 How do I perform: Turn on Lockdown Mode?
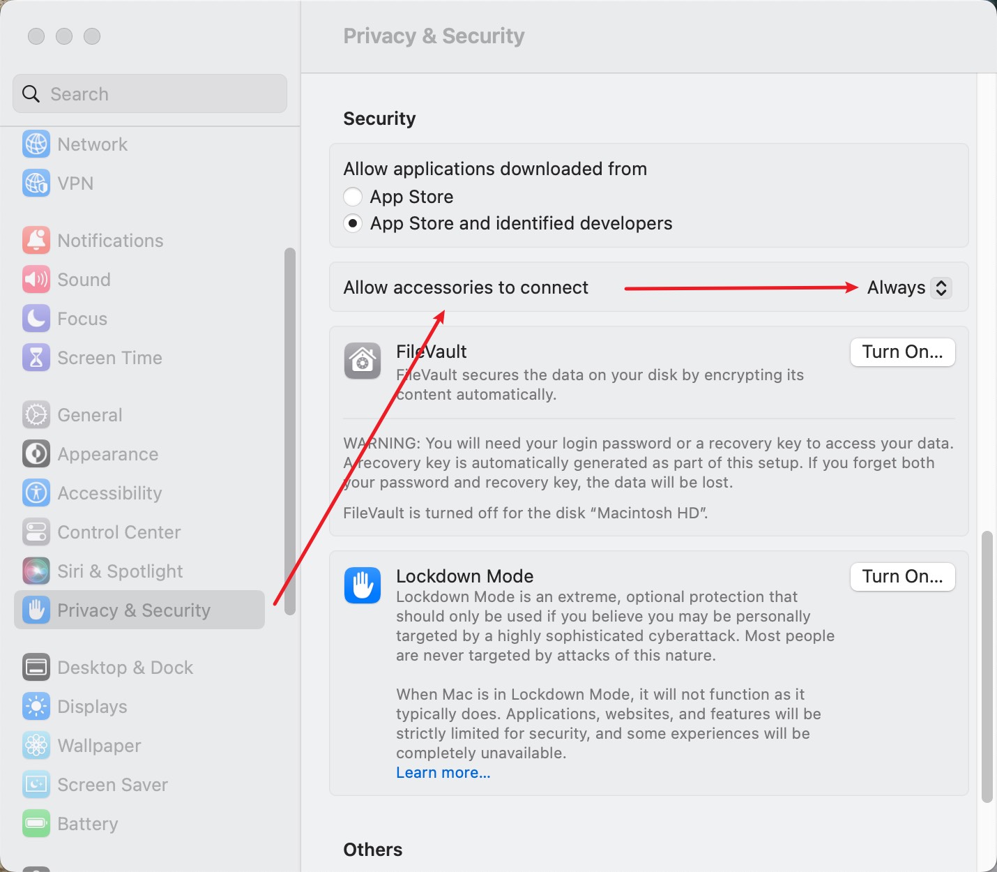902,577
